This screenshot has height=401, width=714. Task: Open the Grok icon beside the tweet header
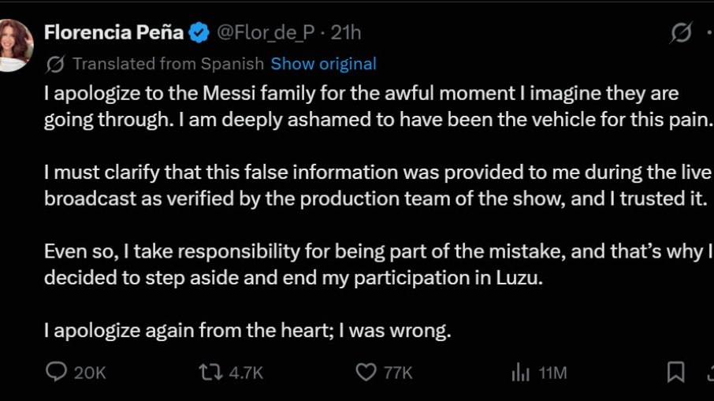click(681, 32)
